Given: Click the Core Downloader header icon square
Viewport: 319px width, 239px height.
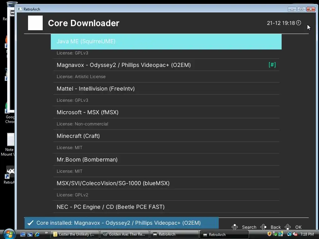Looking at the screenshot, I should (x=36, y=23).
